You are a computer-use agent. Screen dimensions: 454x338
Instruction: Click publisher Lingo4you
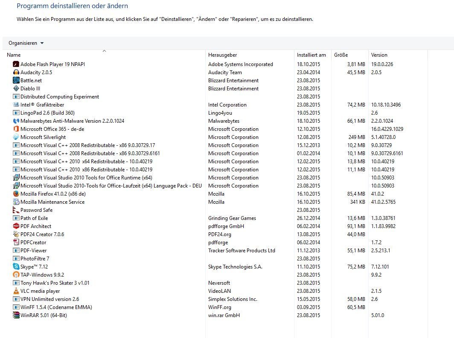[220, 113]
